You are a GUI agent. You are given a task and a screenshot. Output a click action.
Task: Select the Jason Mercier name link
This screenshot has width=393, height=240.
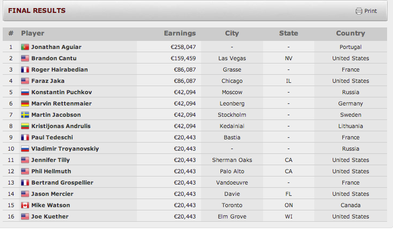click(52, 194)
